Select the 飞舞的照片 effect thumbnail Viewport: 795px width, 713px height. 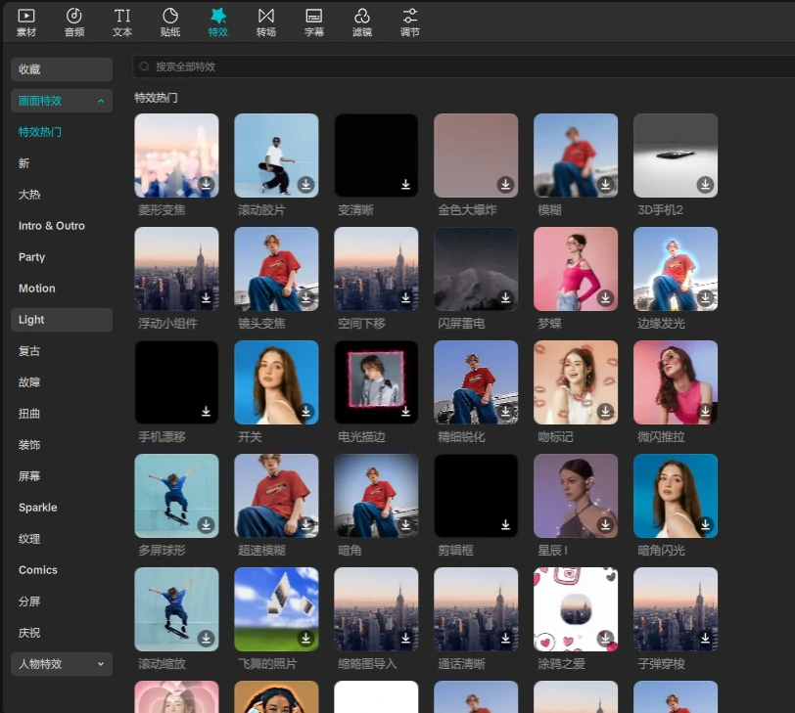[276, 609]
